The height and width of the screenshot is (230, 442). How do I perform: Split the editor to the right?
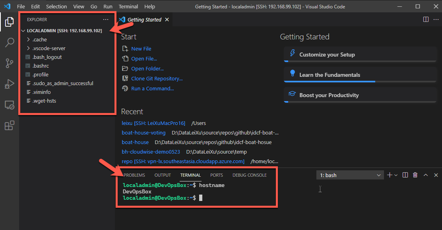tap(426, 19)
